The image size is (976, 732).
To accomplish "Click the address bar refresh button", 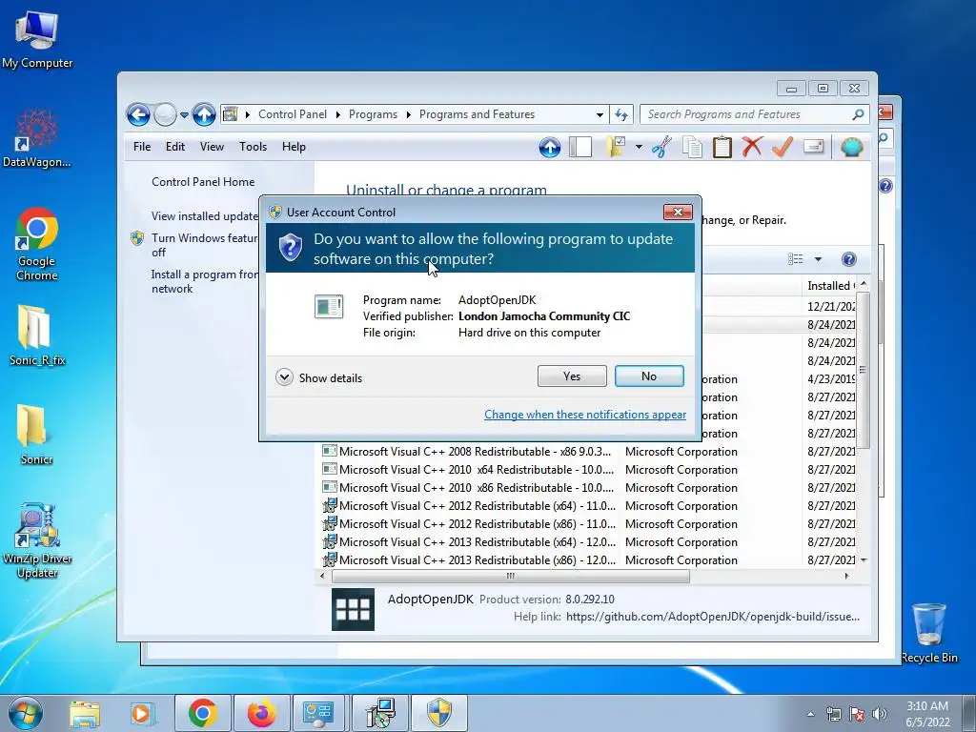I will (x=621, y=114).
